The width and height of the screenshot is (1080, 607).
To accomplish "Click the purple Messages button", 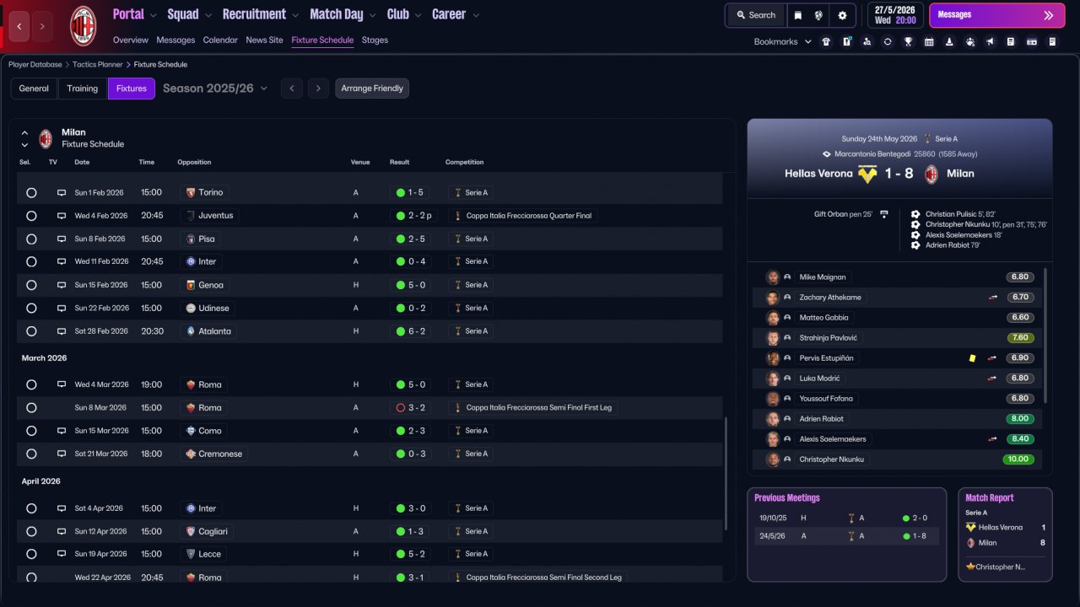I will (996, 15).
